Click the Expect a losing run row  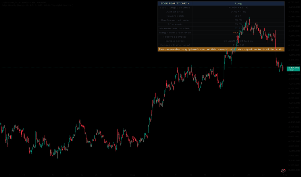(221, 45)
